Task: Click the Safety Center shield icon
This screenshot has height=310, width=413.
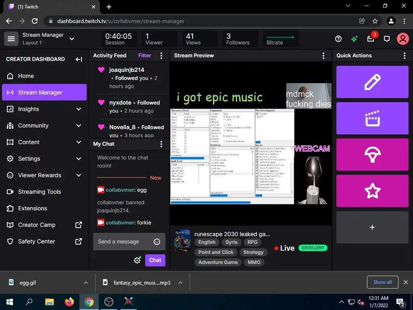Action: (10, 241)
